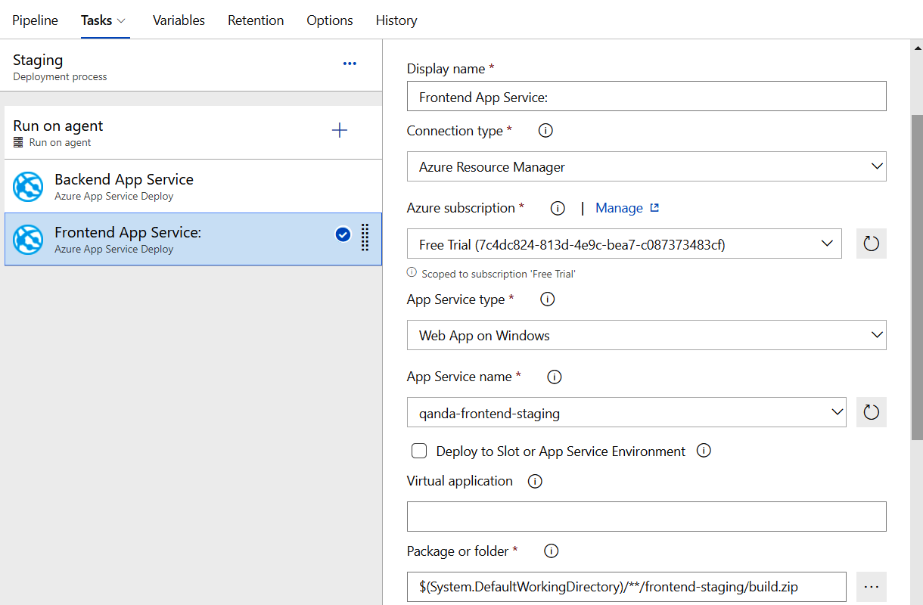Enable Deploy to Slot or App Service Environment
Screen dimensions: 923x605
[x=419, y=451]
